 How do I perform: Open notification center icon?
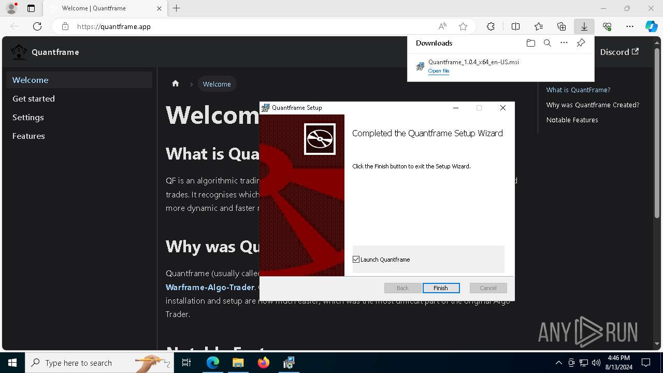coord(646,363)
